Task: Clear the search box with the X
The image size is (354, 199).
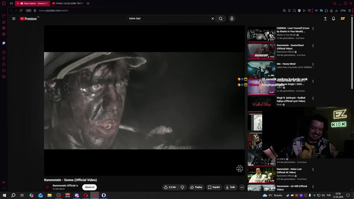Action: [x=213, y=19]
